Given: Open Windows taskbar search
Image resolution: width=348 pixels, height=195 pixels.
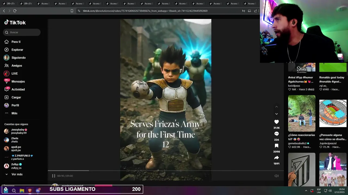Looking at the screenshot, I should click(x=14, y=191).
